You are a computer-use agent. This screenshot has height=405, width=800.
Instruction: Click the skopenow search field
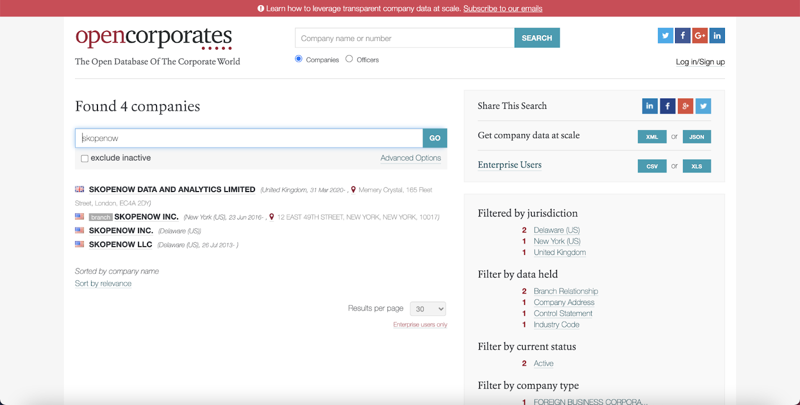point(249,138)
